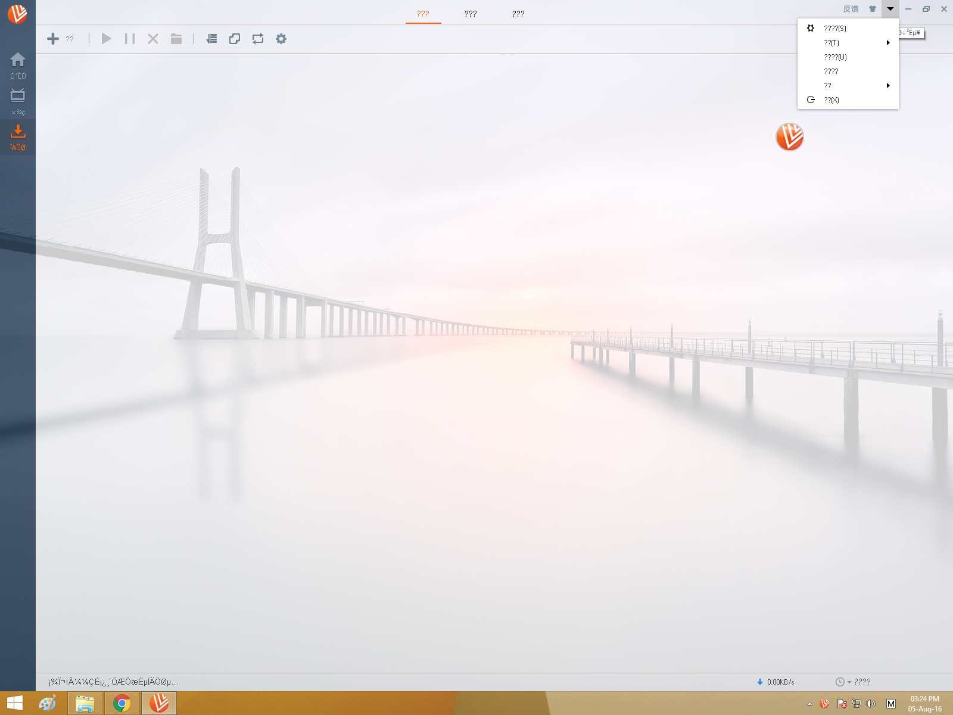
Task: Choose the settings (S) menu entry
Action: coord(835,29)
